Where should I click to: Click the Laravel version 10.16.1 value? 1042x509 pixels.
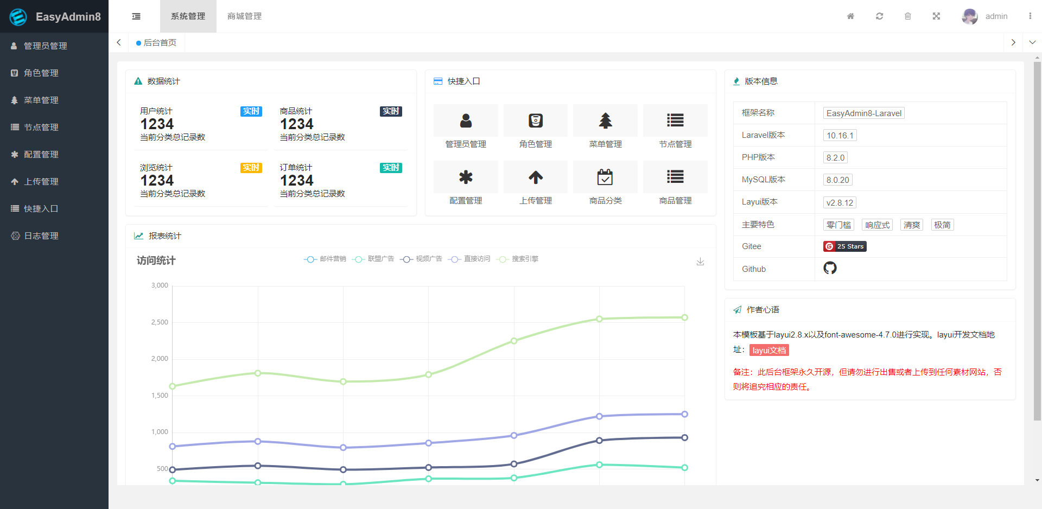click(840, 135)
